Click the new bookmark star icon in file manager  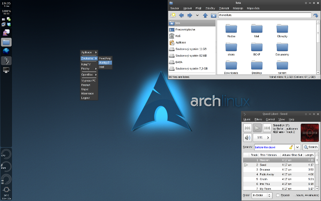coord(173,15)
